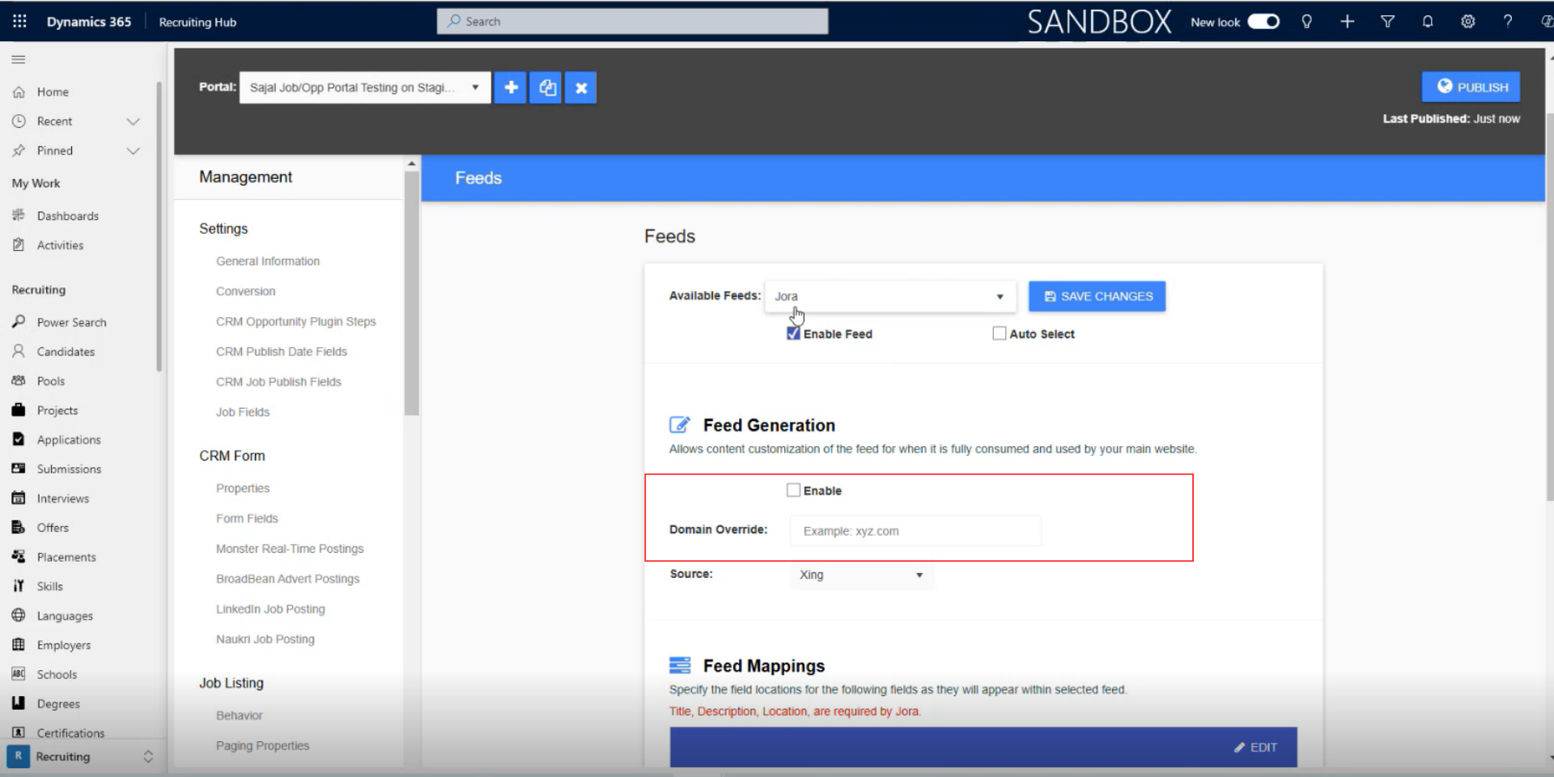
Task: Click the lightbulb assistant icon
Action: pyautogui.click(x=1306, y=22)
